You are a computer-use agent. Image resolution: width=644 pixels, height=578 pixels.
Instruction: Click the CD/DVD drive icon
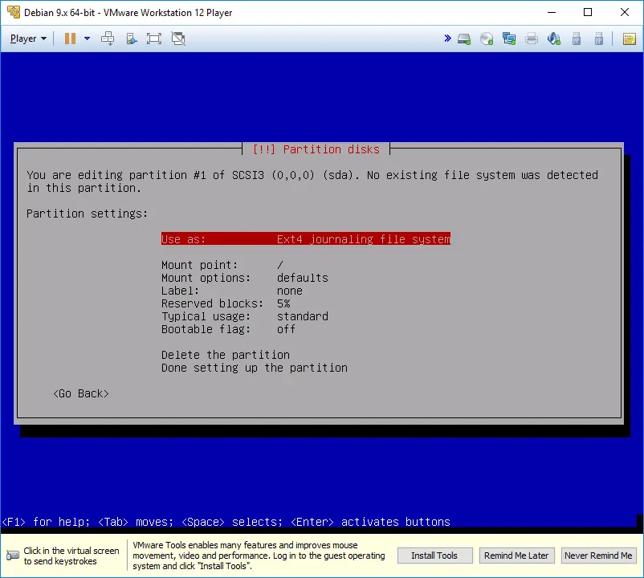[487, 39]
